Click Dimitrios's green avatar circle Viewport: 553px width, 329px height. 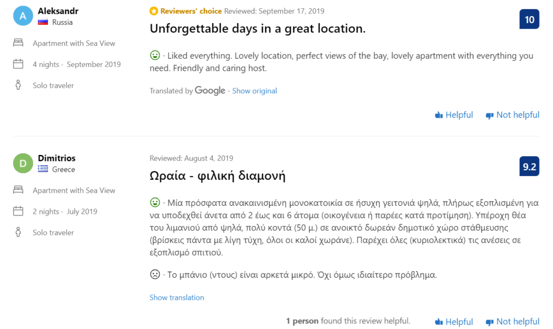[x=23, y=163]
